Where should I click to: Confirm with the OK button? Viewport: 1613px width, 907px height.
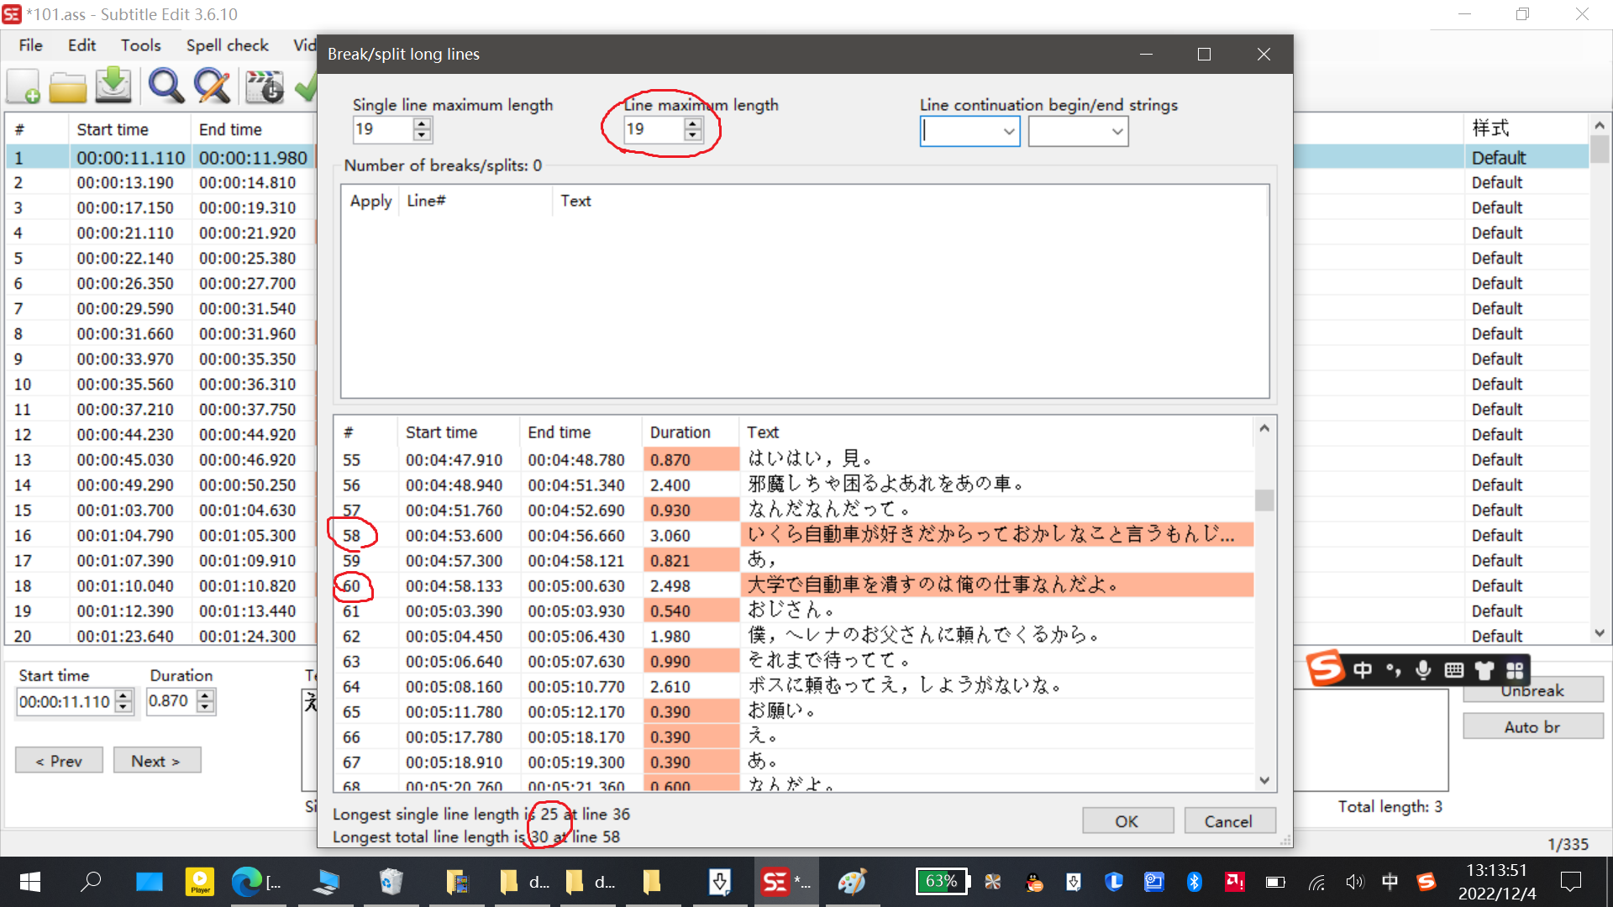(1127, 820)
